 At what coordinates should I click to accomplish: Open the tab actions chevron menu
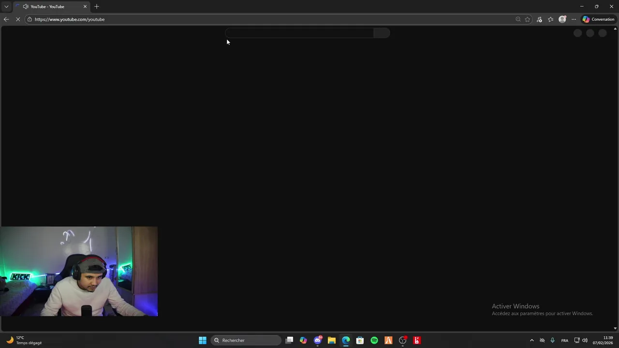[6, 7]
